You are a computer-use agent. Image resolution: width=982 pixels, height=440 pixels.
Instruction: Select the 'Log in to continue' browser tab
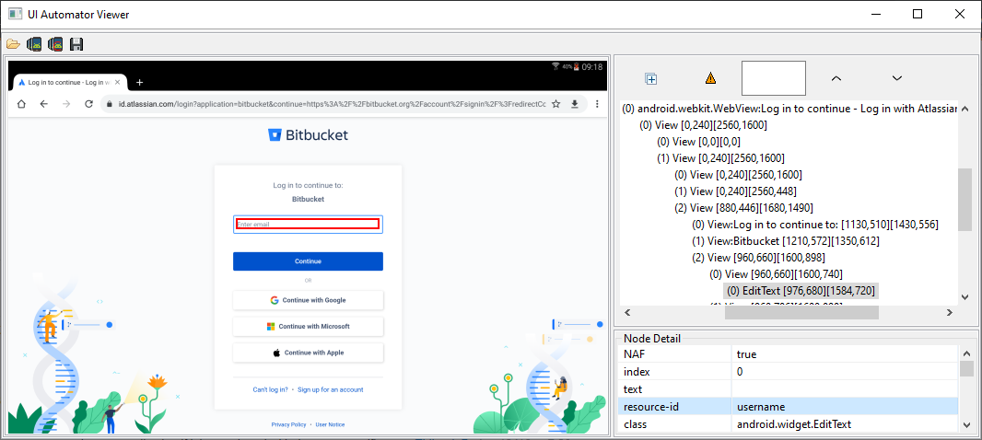click(x=69, y=82)
